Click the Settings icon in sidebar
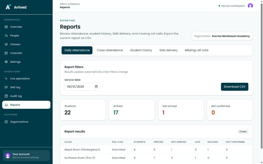 point(6,62)
